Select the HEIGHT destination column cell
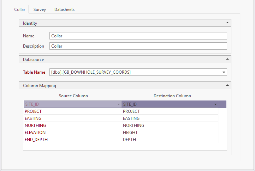 [170, 133]
